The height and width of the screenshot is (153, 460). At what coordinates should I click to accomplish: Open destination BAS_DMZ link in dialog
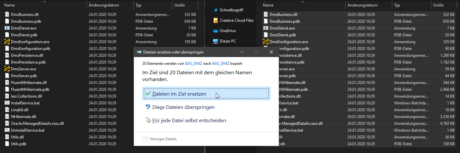point(220,64)
